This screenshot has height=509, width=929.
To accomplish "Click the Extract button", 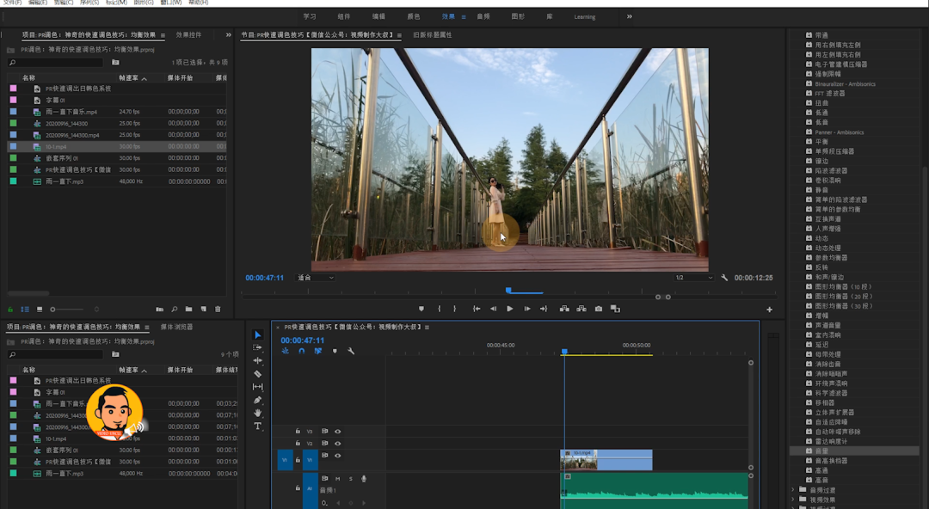I will (x=581, y=309).
